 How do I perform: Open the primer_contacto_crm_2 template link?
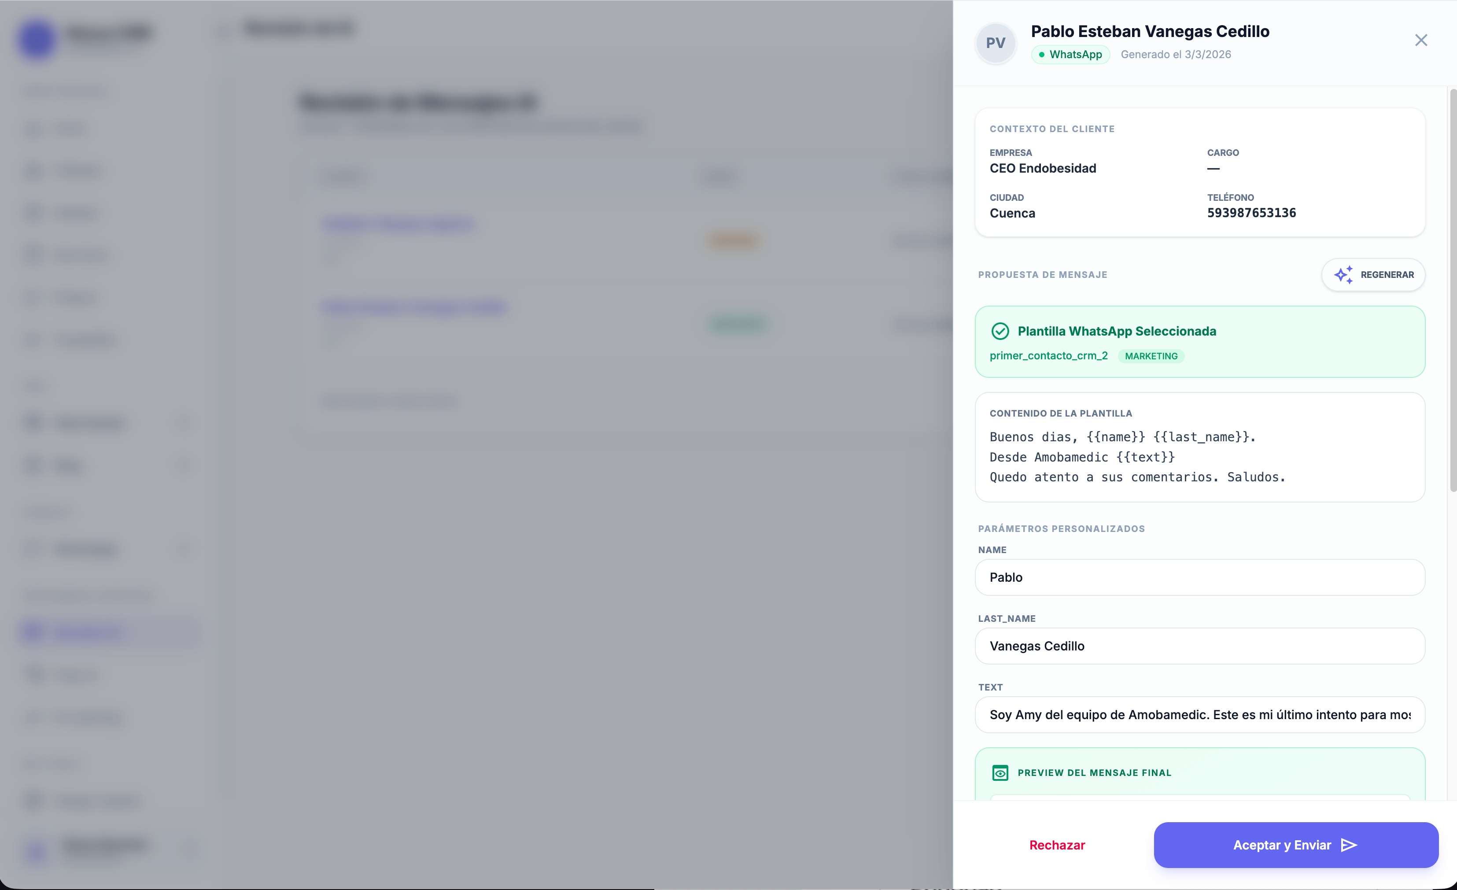point(1048,356)
